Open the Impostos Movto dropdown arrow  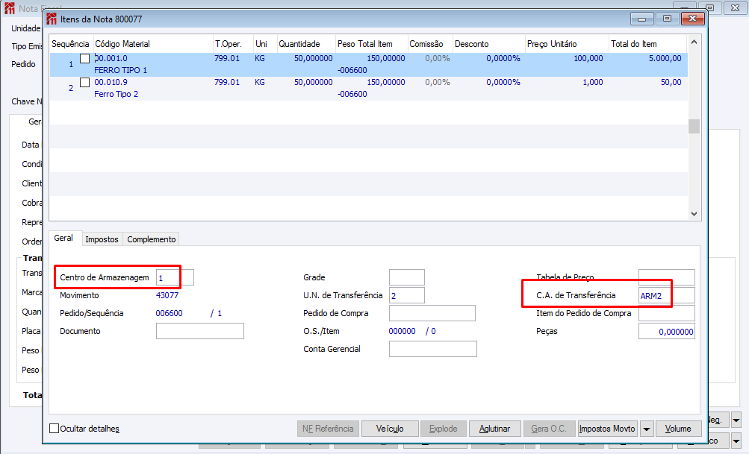[x=646, y=429]
